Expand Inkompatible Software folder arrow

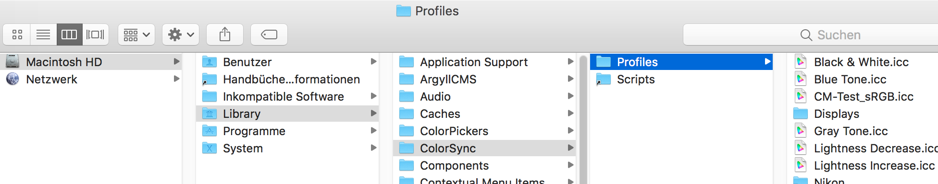pos(373,96)
